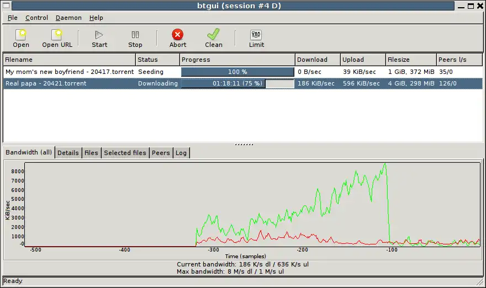Sort by the Upload column header

(x=363, y=60)
